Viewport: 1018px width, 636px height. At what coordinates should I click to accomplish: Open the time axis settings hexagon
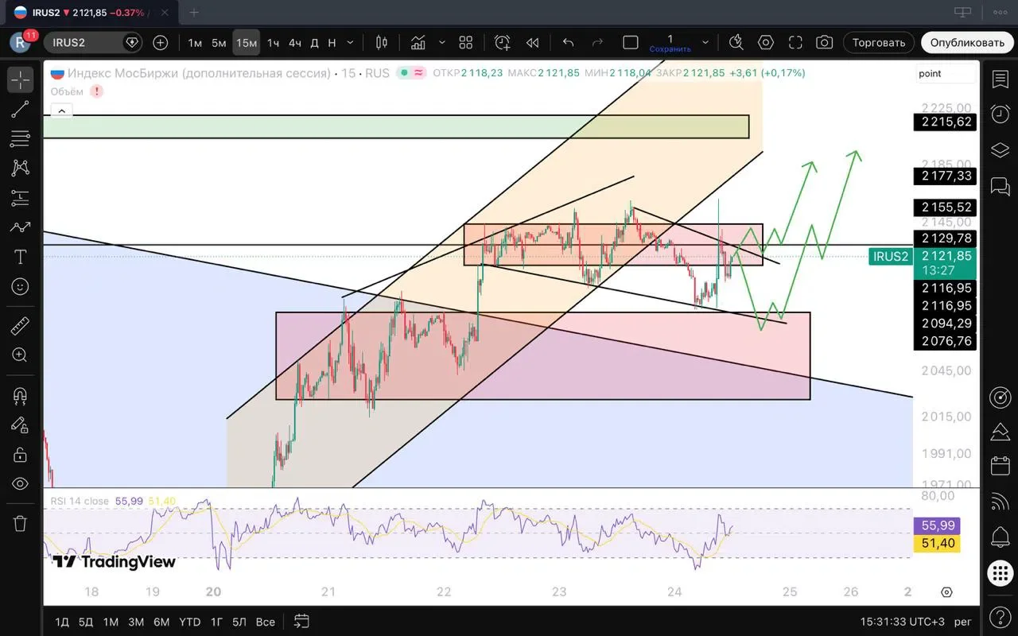click(946, 592)
